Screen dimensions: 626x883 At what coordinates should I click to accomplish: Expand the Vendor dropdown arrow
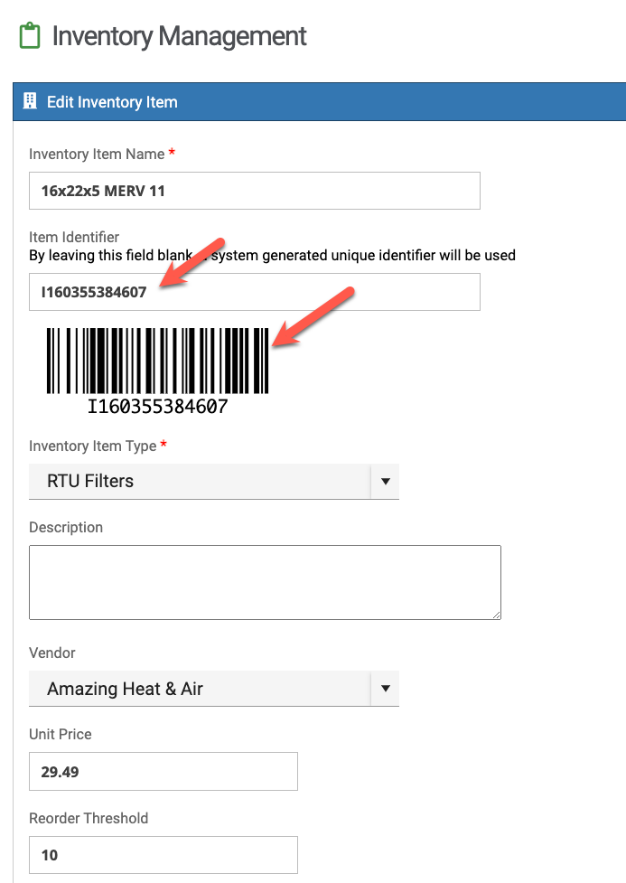click(x=385, y=689)
